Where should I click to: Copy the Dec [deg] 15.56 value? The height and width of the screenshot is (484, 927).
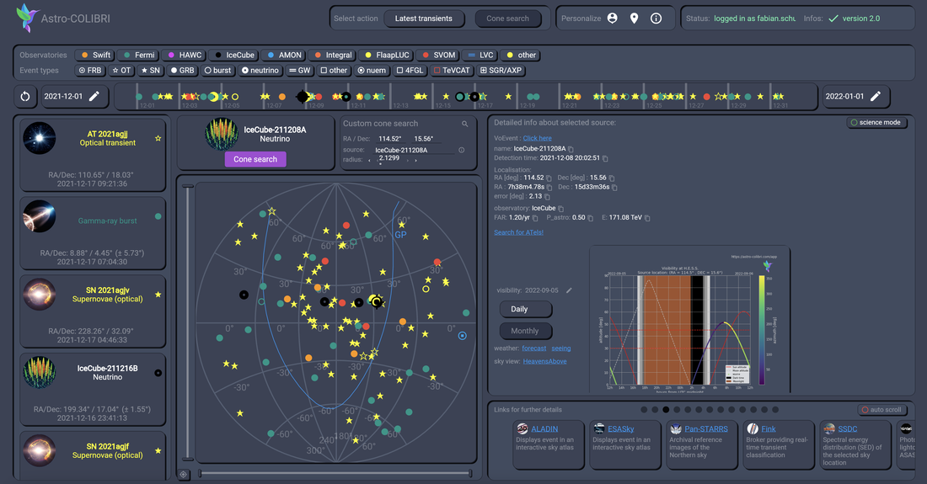[612, 178]
